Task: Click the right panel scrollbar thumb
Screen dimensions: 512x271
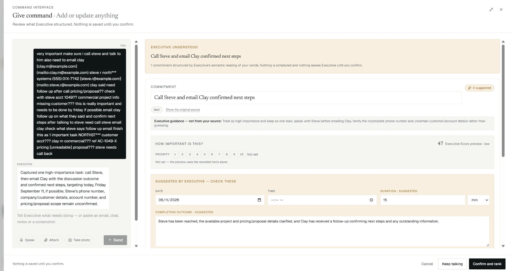Action: [x=503, y=101]
